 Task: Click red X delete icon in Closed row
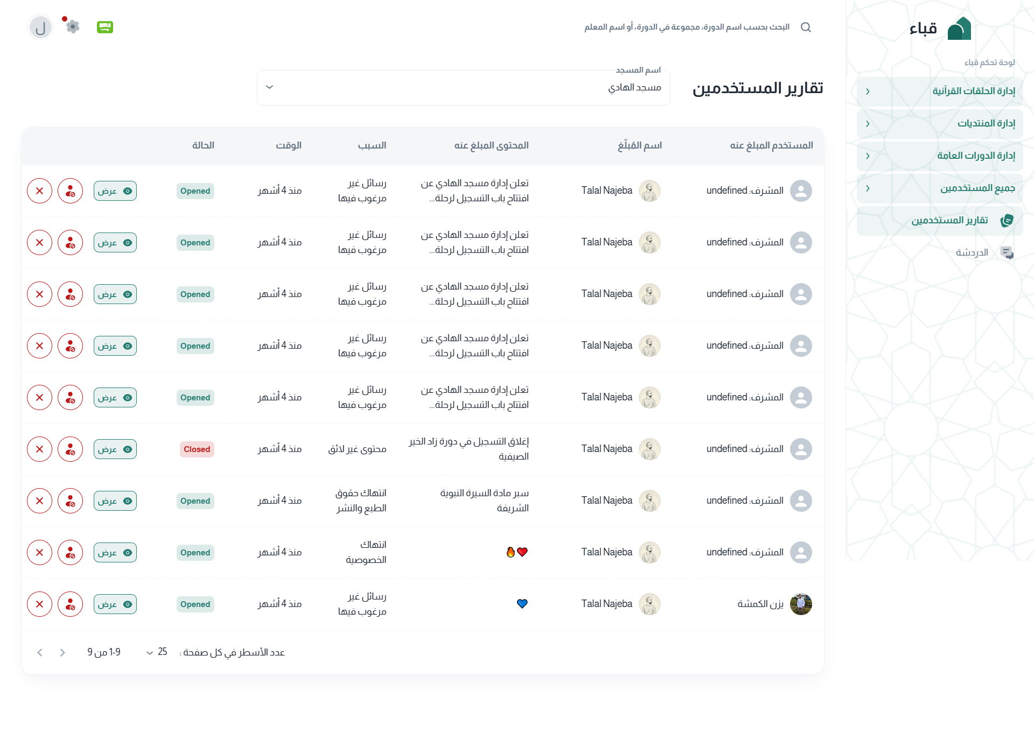40,449
